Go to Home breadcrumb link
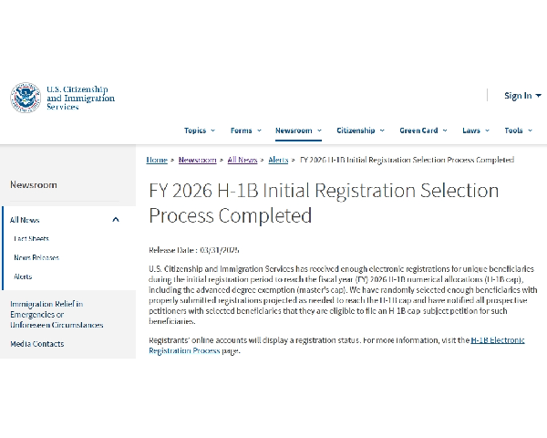The width and height of the screenshot is (547, 438). (x=157, y=160)
